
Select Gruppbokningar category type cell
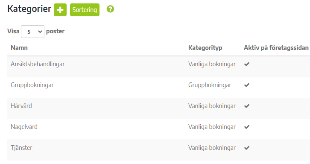[x=210, y=85]
